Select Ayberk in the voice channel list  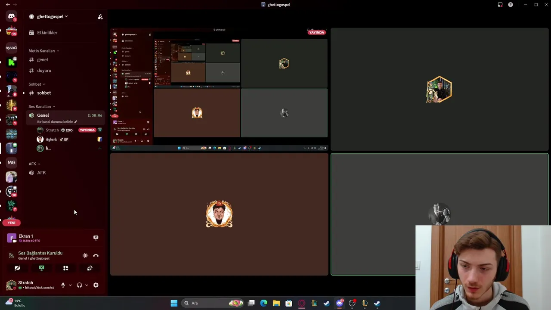coord(51,139)
